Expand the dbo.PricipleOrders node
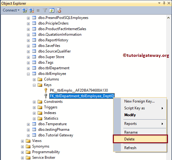The width and height of the screenshot is (172, 160). click(28, 24)
